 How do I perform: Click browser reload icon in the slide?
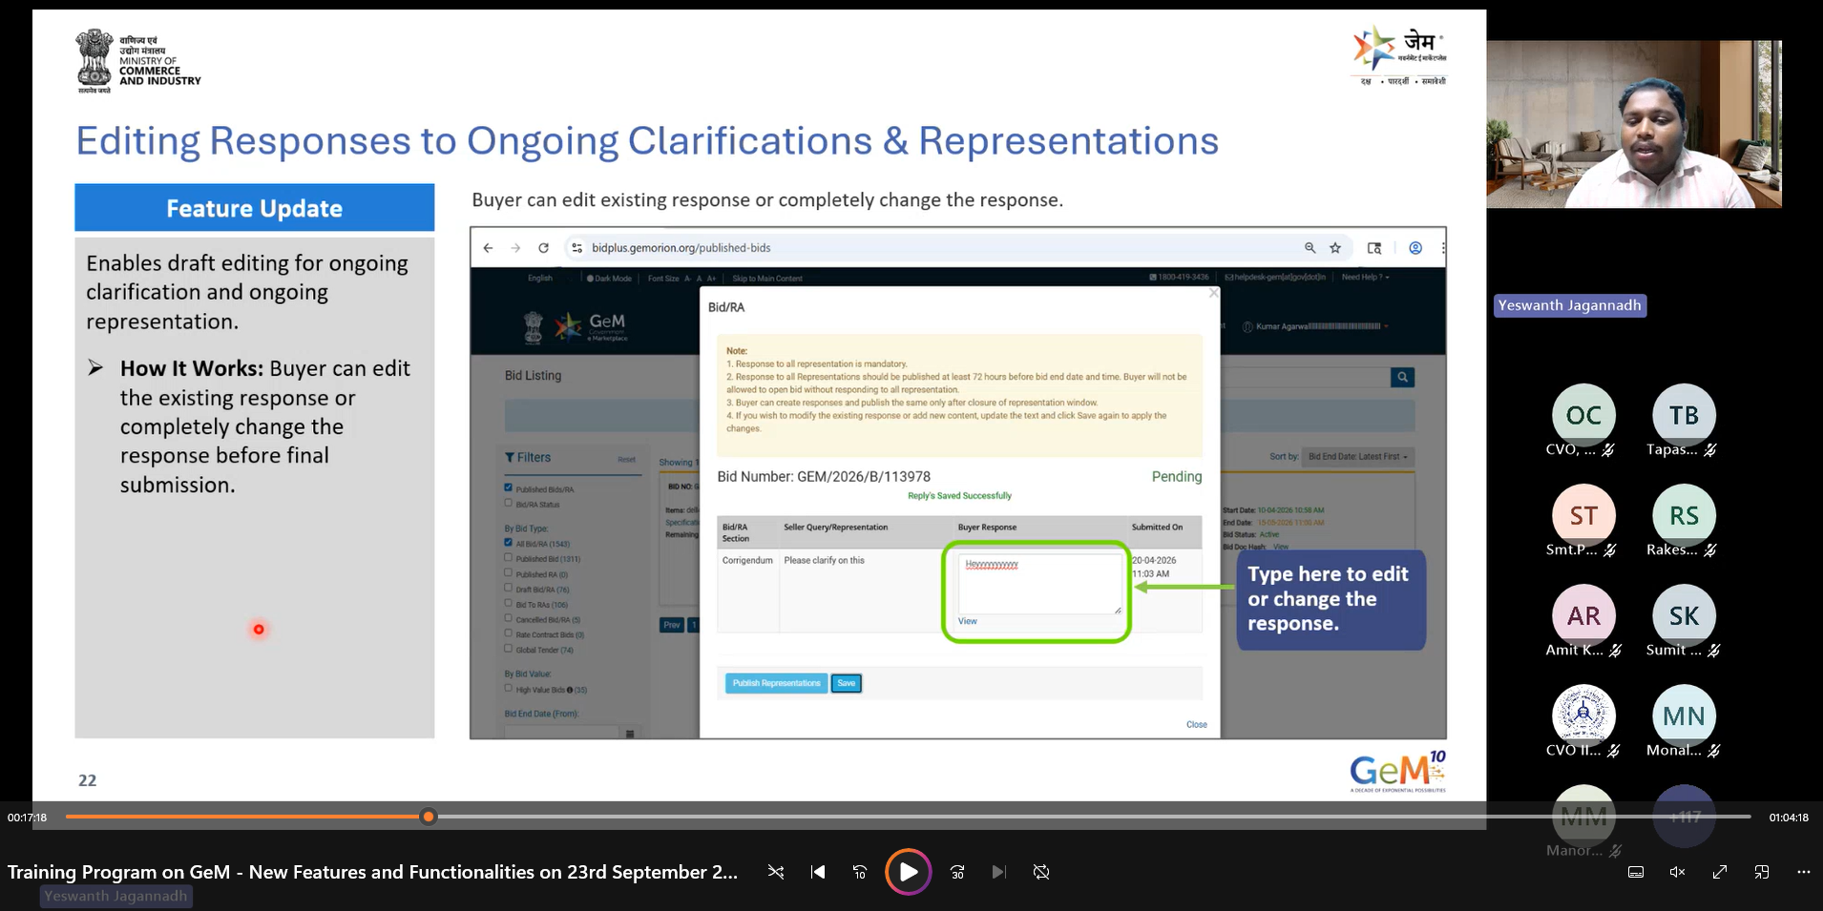coord(543,248)
